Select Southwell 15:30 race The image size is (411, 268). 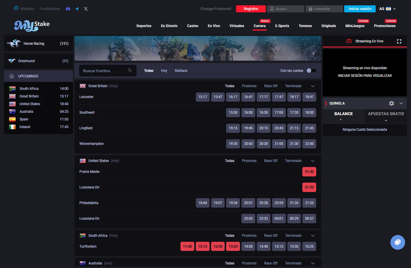coord(233,113)
